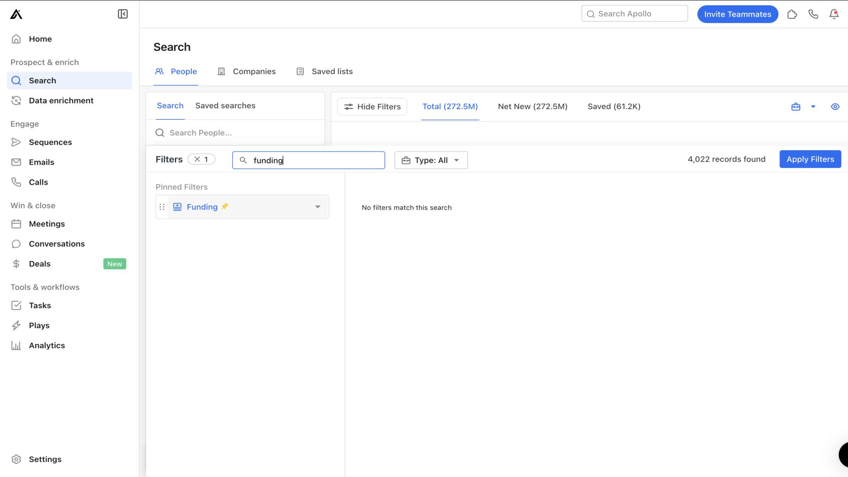Screen dimensions: 848x477
Task: Click the Conversations chat bubble icon
Action: (x=16, y=244)
